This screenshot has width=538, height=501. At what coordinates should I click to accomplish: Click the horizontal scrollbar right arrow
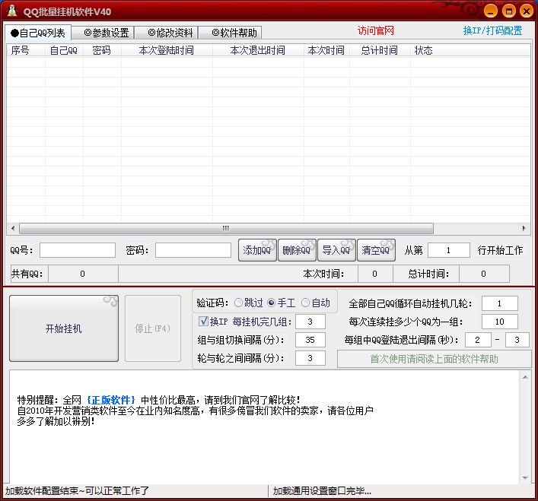pos(524,228)
